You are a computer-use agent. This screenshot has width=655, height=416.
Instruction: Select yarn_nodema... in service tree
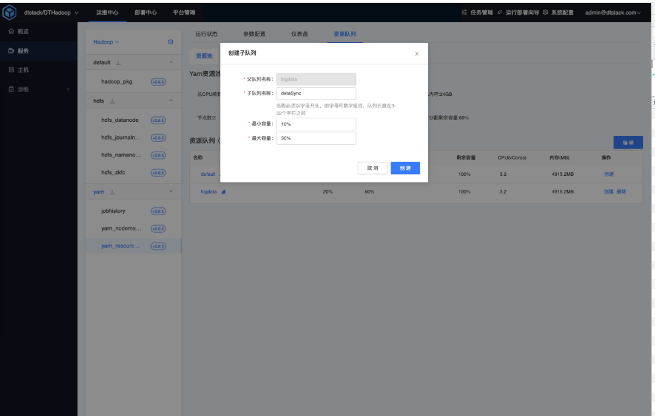(x=121, y=229)
